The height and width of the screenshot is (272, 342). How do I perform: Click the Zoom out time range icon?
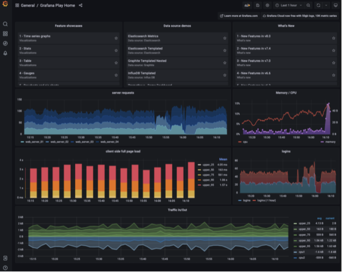308,5
